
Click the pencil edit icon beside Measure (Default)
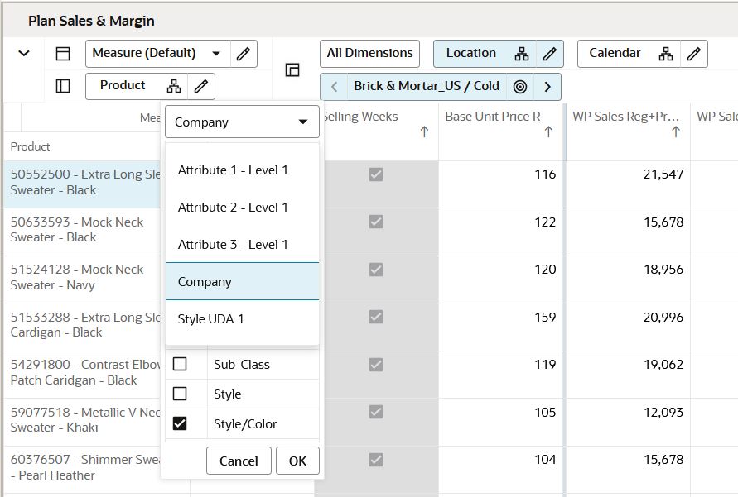[244, 54]
